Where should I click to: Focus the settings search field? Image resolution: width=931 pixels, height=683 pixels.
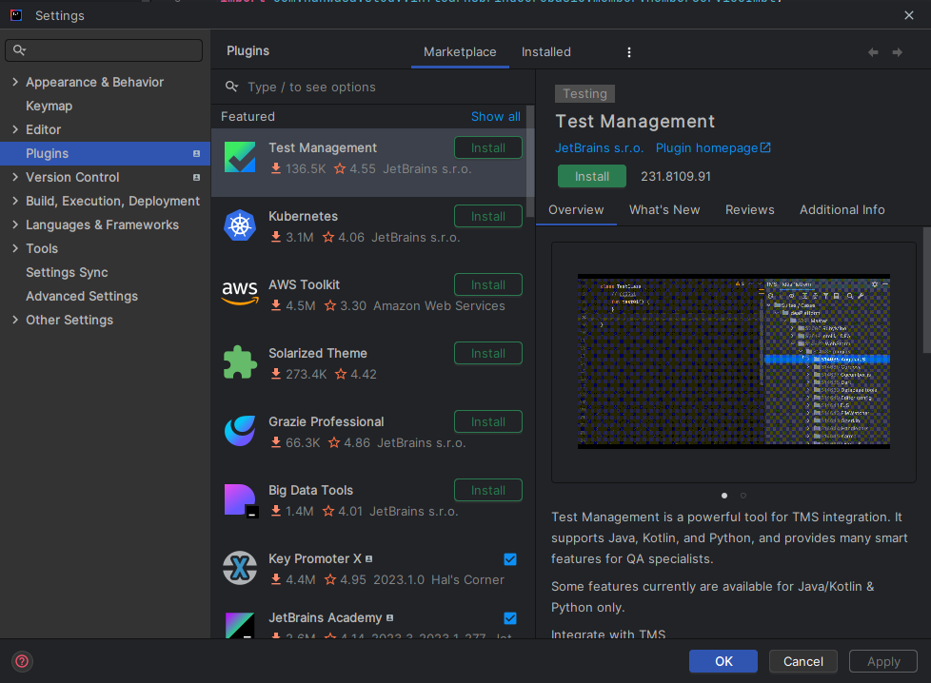(104, 49)
